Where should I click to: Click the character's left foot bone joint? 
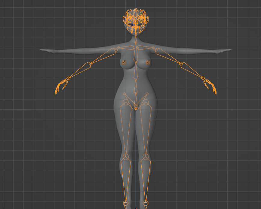[146, 203]
